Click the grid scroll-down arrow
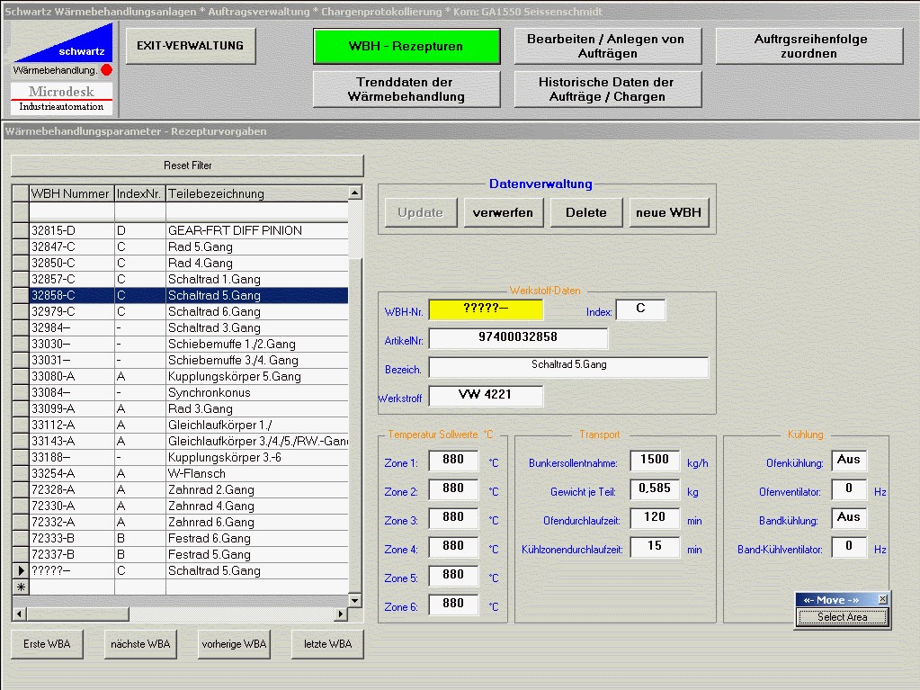The height and width of the screenshot is (690, 920). [354, 600]
